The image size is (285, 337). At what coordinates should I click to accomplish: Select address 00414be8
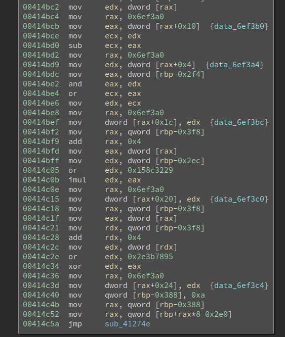point(41,113)
